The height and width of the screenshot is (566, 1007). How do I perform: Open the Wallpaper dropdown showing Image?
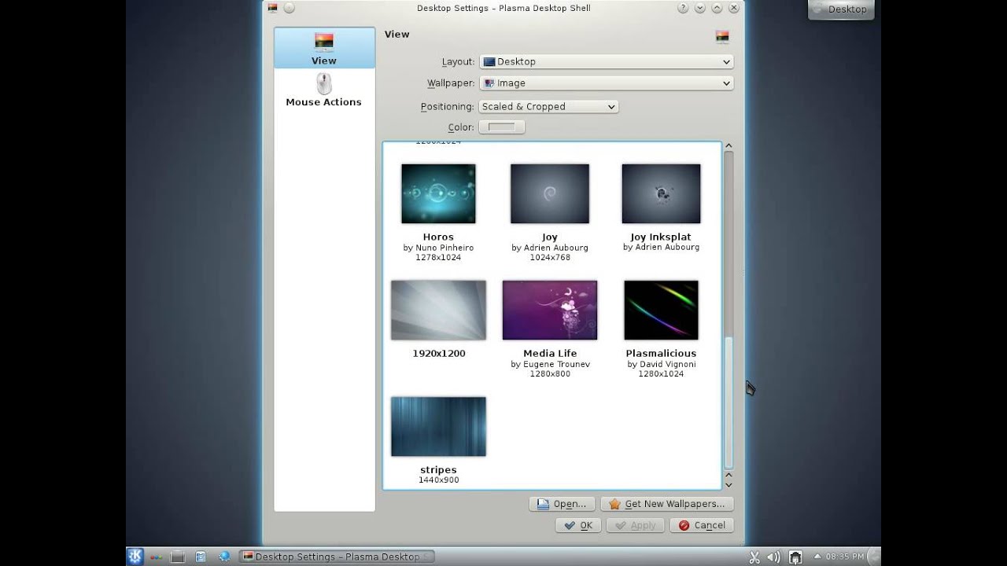(607, 83)
